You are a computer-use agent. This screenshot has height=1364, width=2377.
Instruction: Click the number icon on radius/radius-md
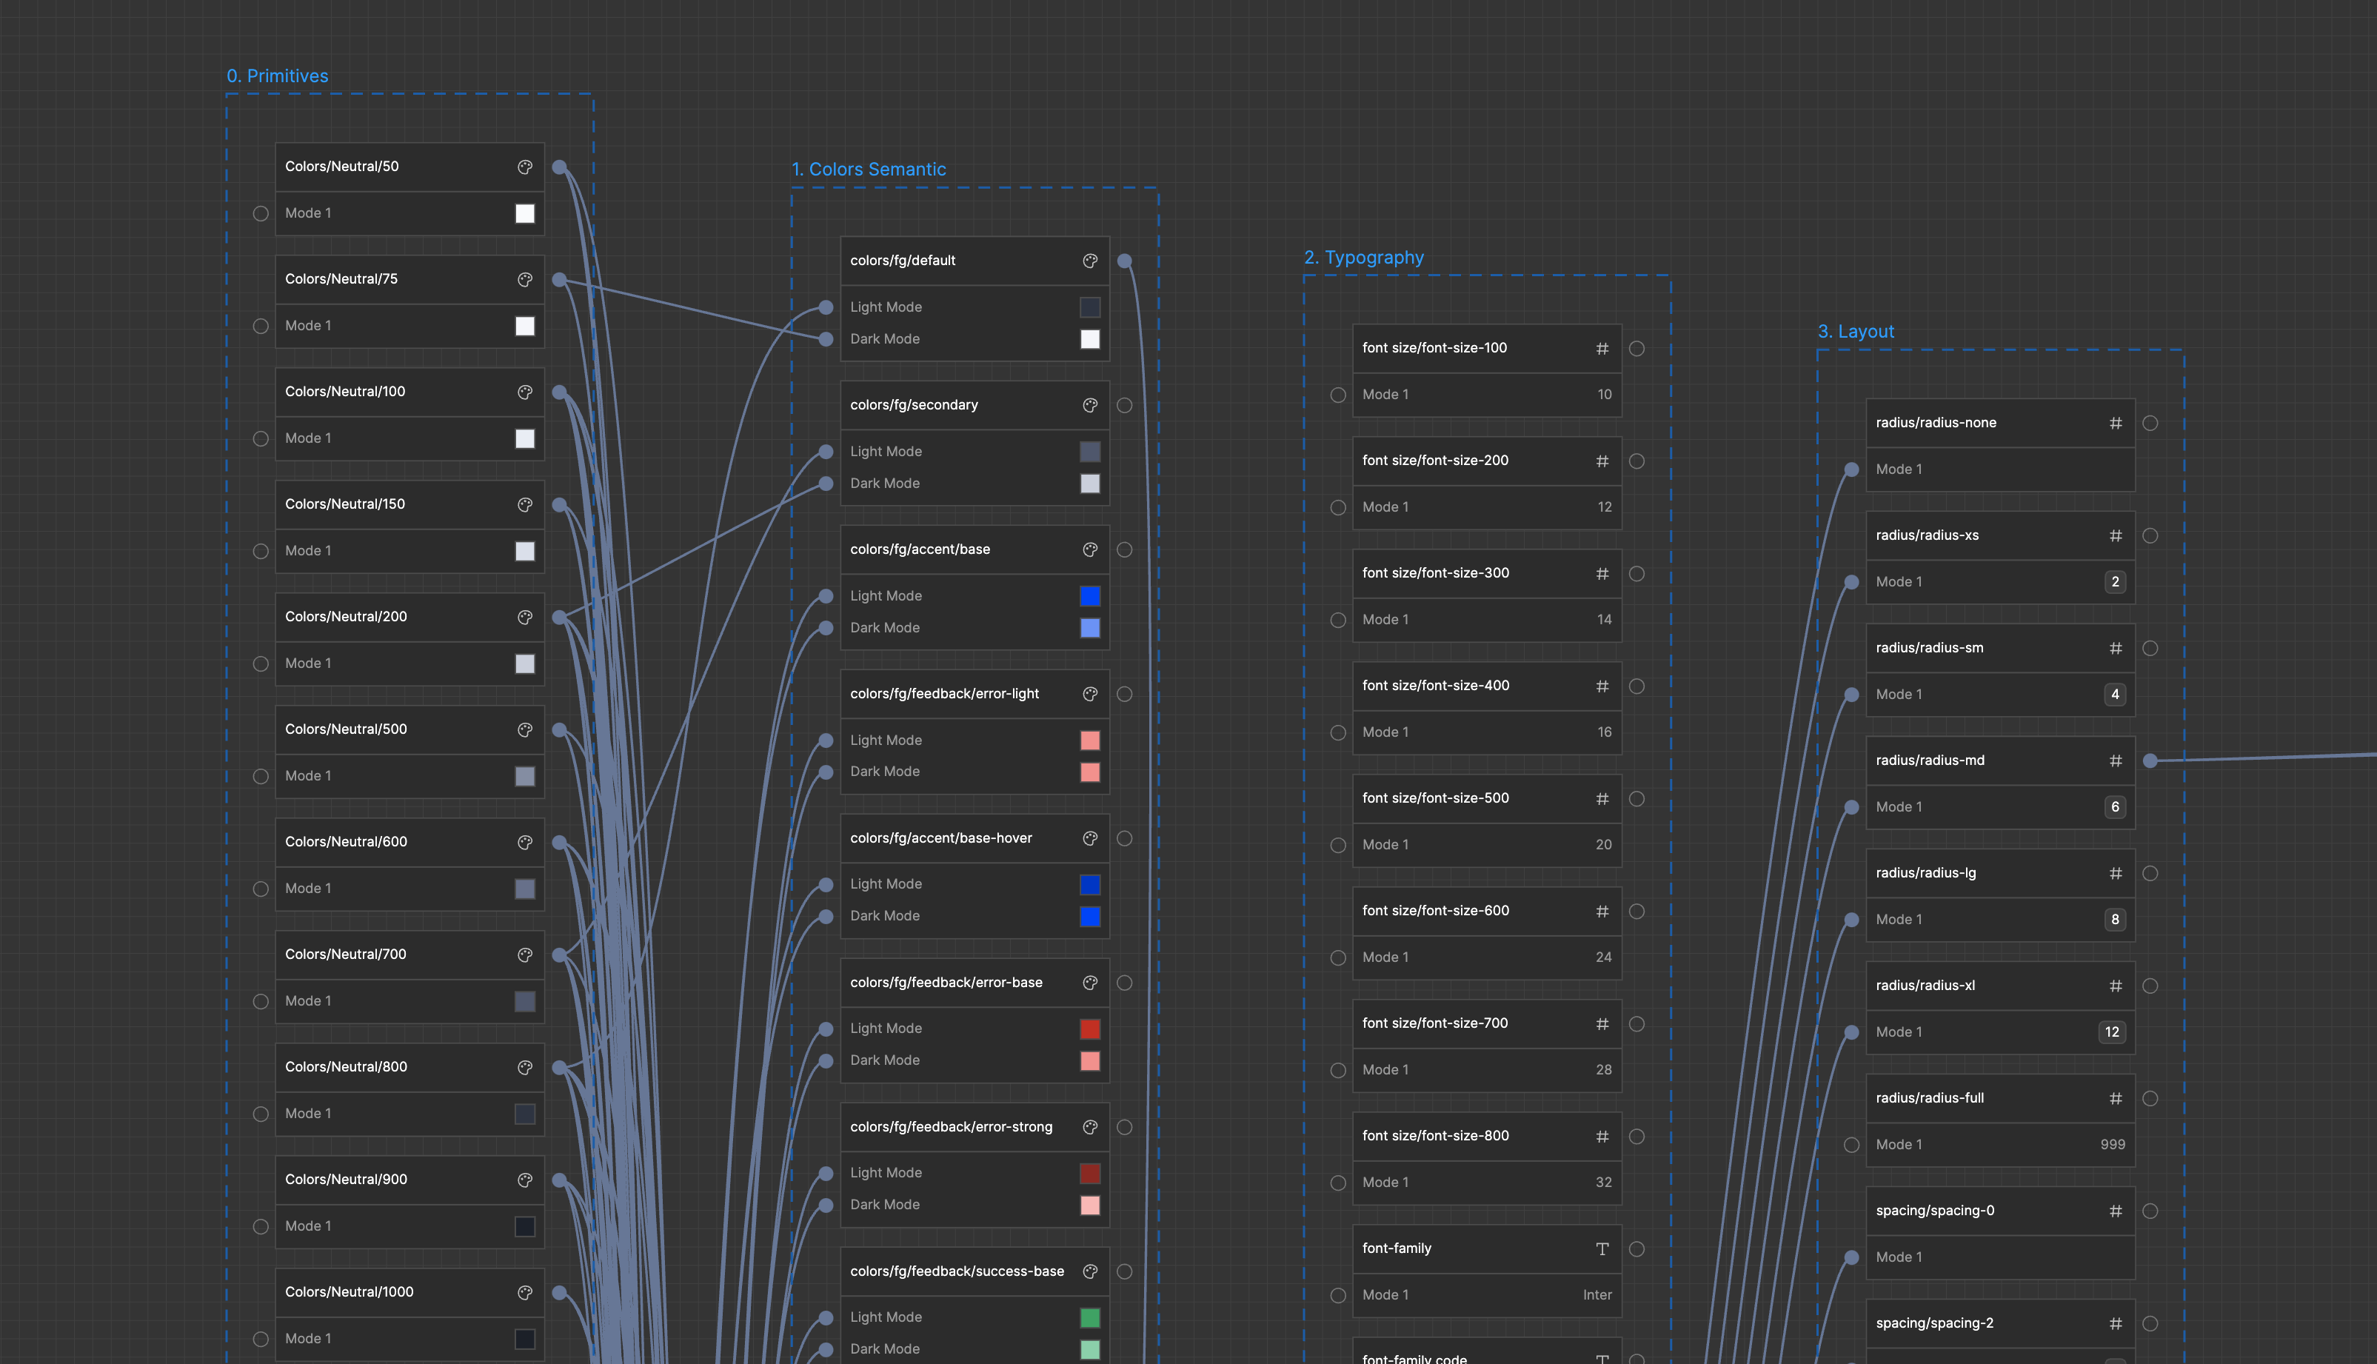[2116, 760]
